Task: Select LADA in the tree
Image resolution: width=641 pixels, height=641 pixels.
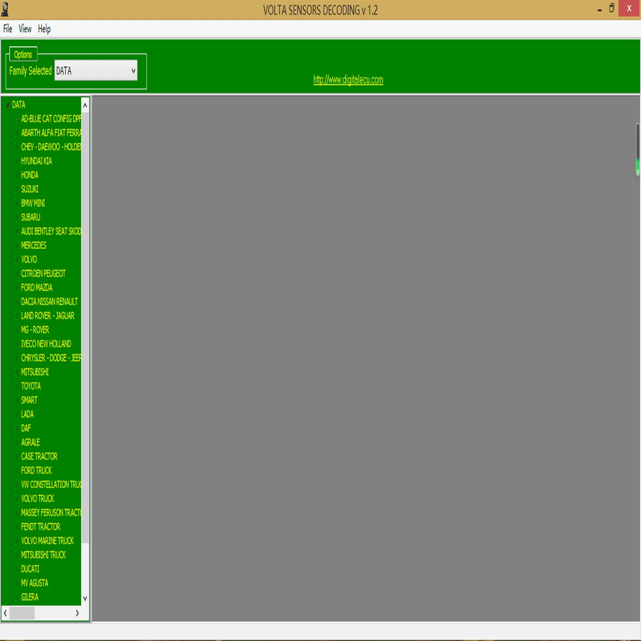Action: [x=27, y=414]
